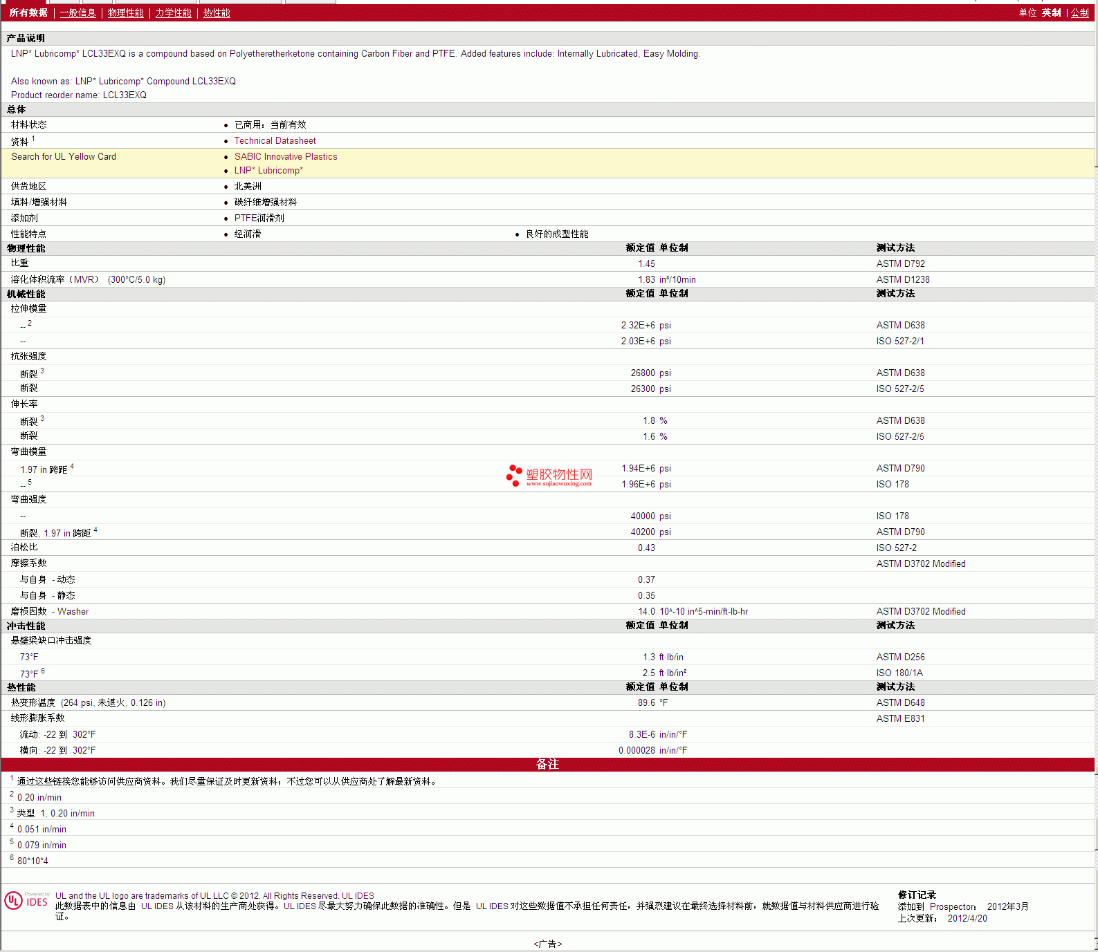Select footnote 6 text 80*10*4
The height and width of the screenshot is (952, 1098).
tap(33, 861)
